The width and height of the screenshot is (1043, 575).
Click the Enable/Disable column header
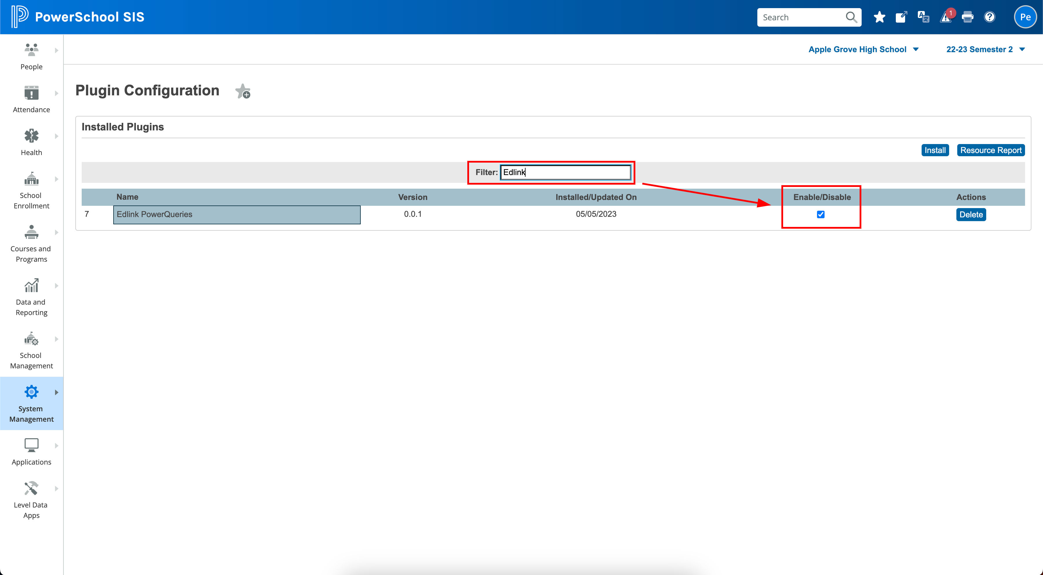(822, 197)
